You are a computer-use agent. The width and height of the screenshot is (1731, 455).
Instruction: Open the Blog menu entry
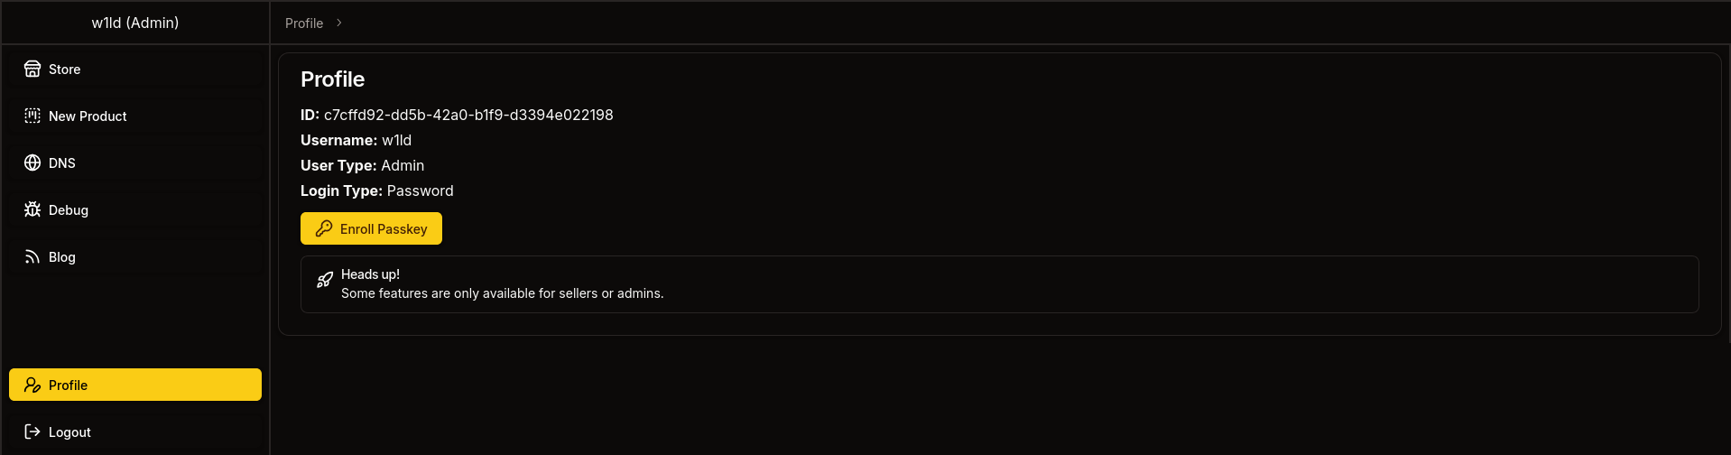coord(62,257)
